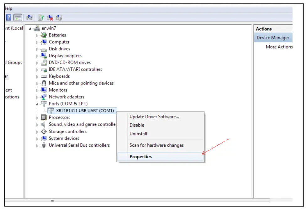Click the Batteries device icon

tap(44, 35)
